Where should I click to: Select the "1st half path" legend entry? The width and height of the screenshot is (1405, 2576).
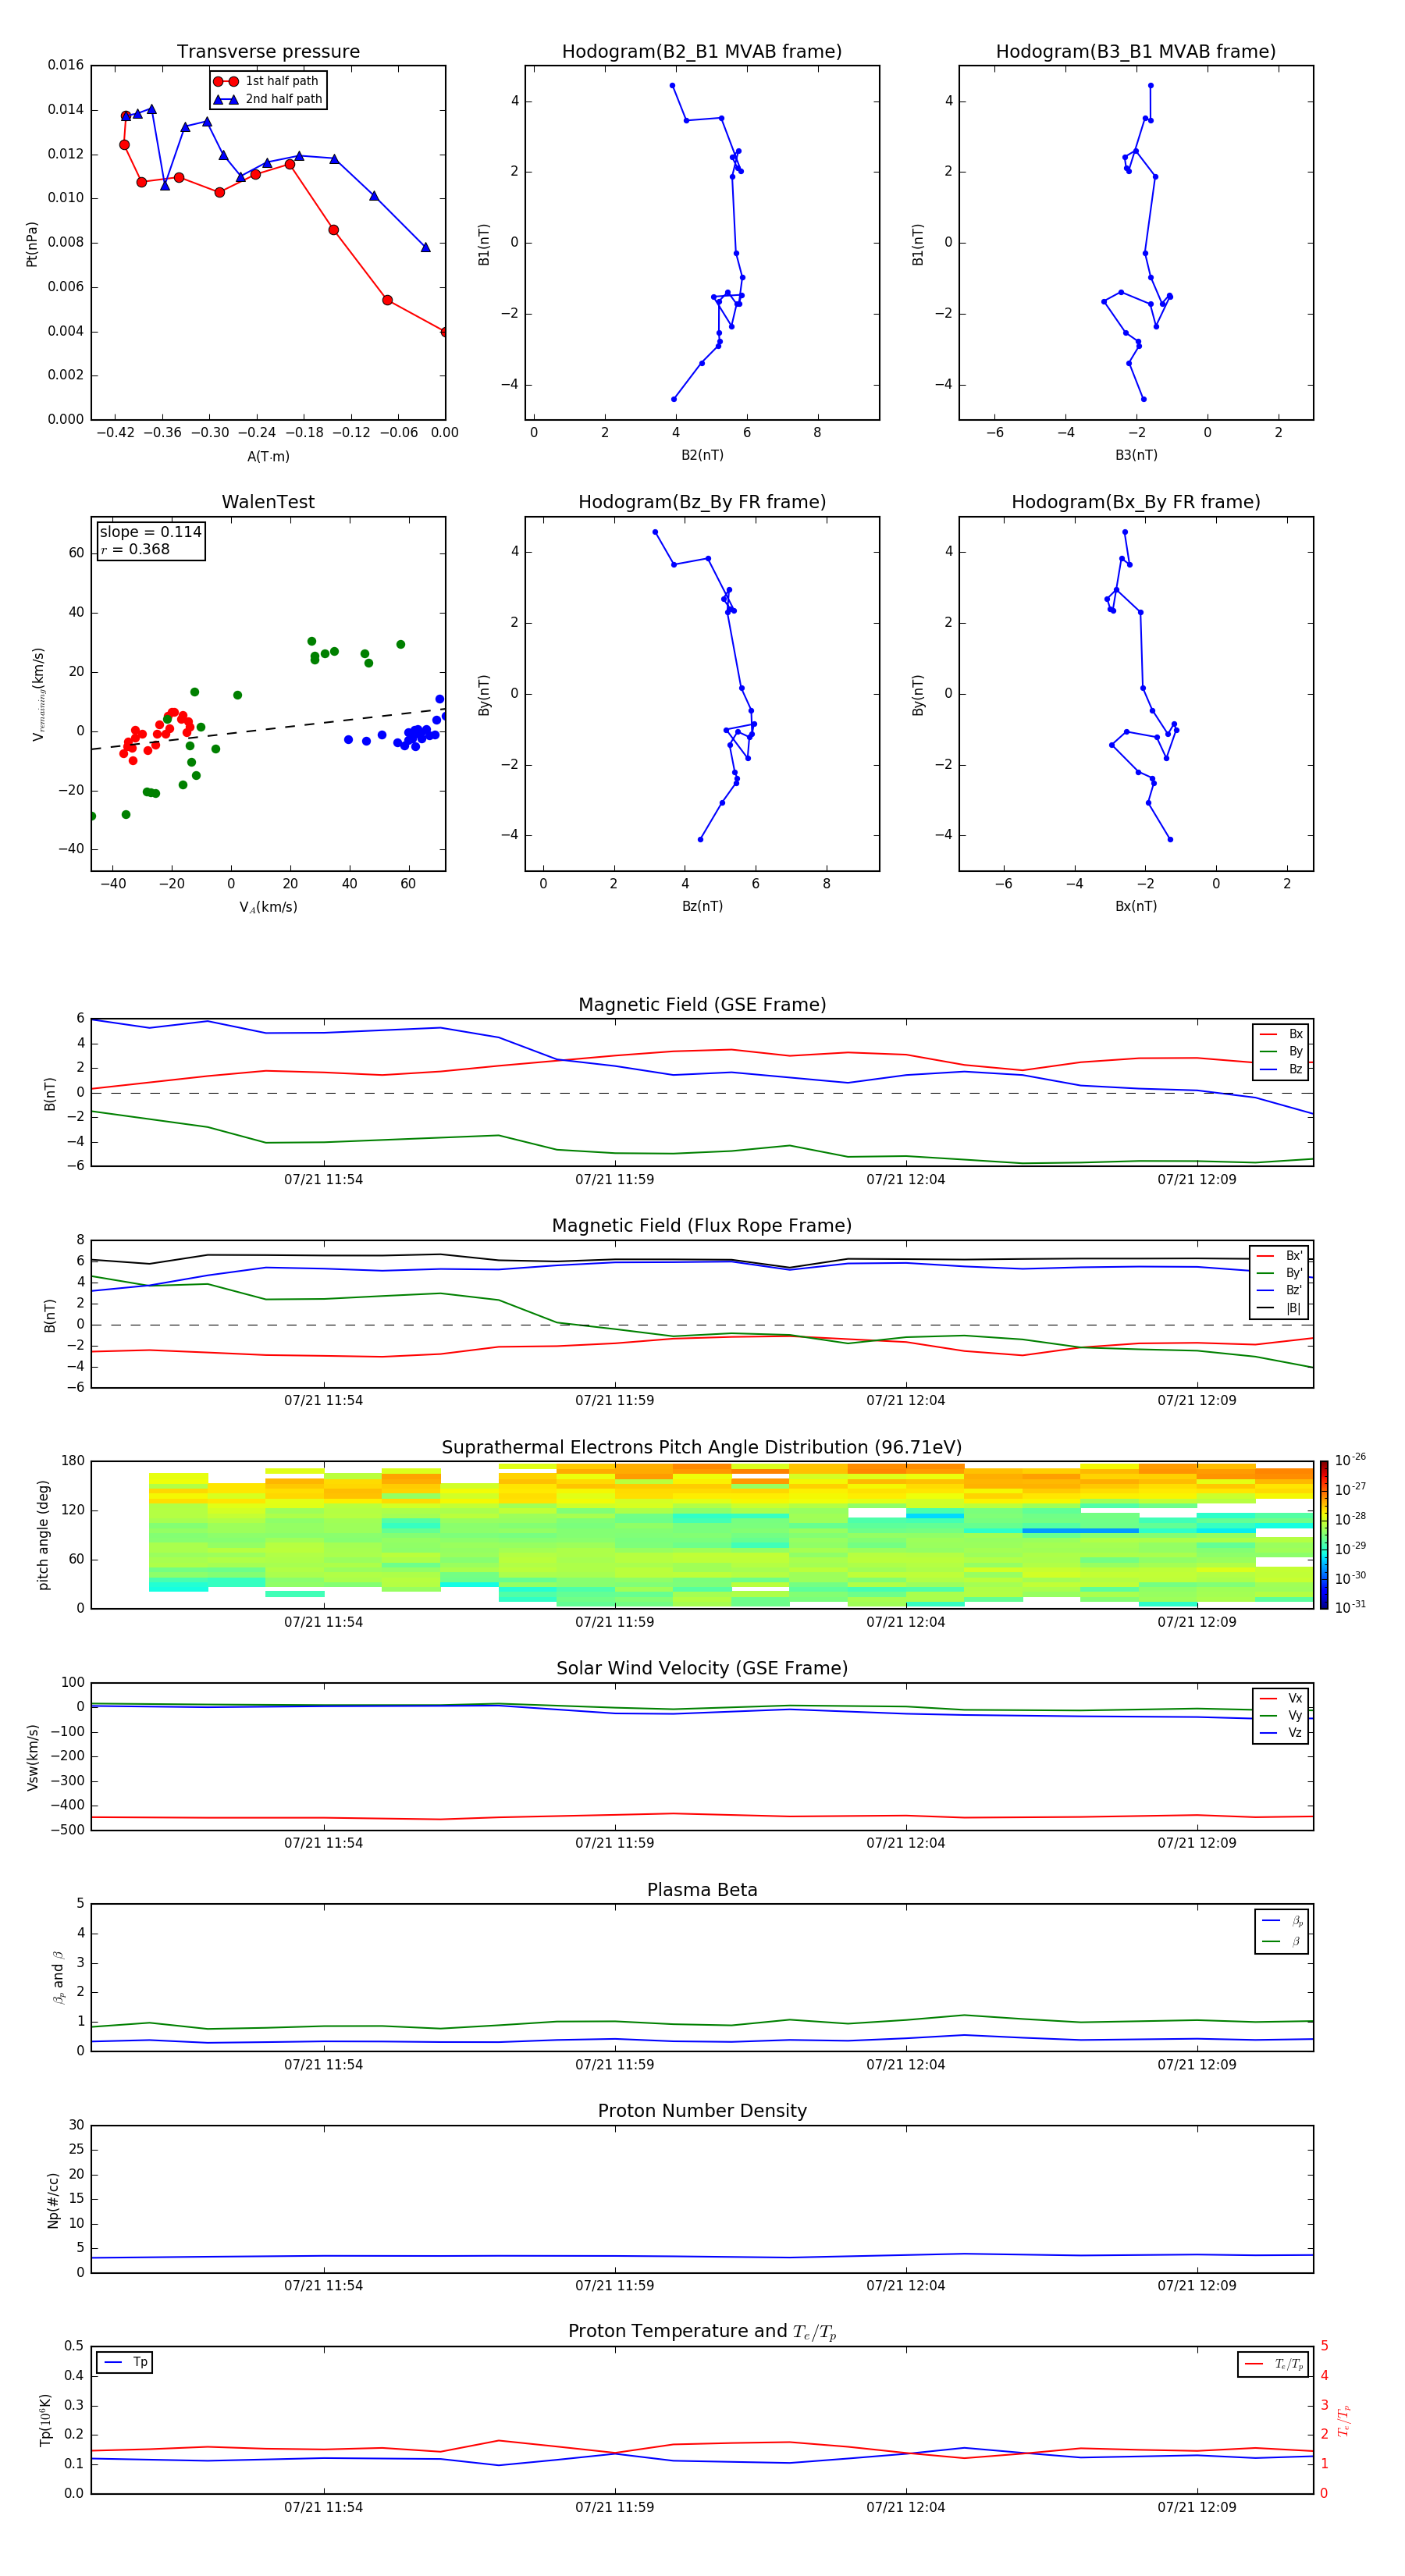coord(266,81)
